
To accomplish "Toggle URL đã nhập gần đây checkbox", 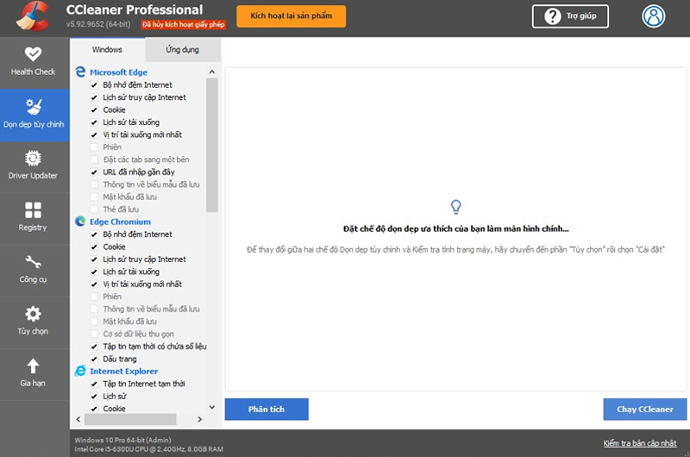I will pos(94,172).
